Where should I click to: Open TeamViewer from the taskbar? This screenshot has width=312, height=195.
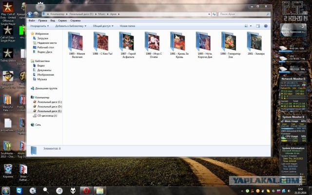pos(19,191)
